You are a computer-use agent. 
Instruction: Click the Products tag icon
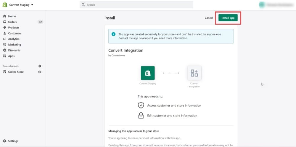pos(5,28)
